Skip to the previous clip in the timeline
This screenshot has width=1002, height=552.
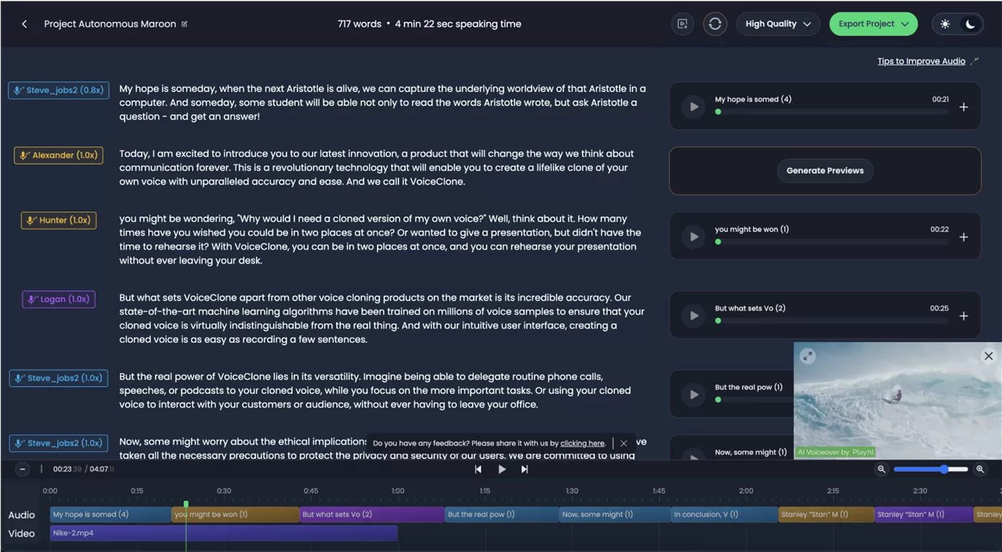coord(478,469)
